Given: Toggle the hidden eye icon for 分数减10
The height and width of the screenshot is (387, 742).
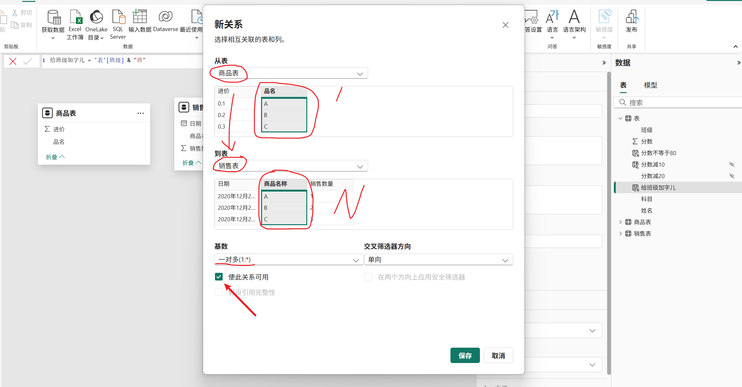Looking at the screenshot, I should 732,164.
